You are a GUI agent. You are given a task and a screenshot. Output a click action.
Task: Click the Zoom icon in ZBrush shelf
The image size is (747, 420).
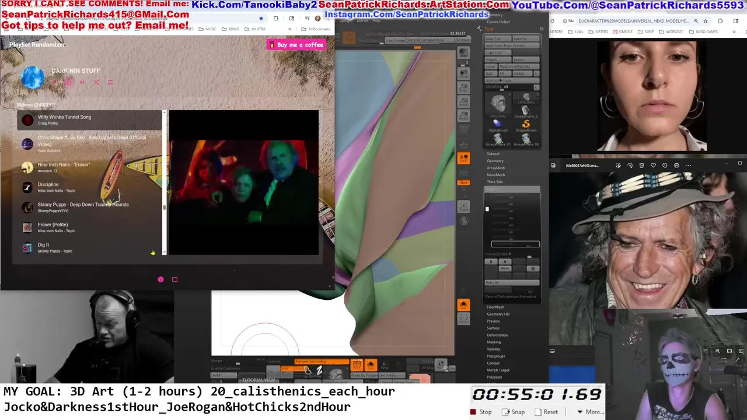click(x=463, y=87)
